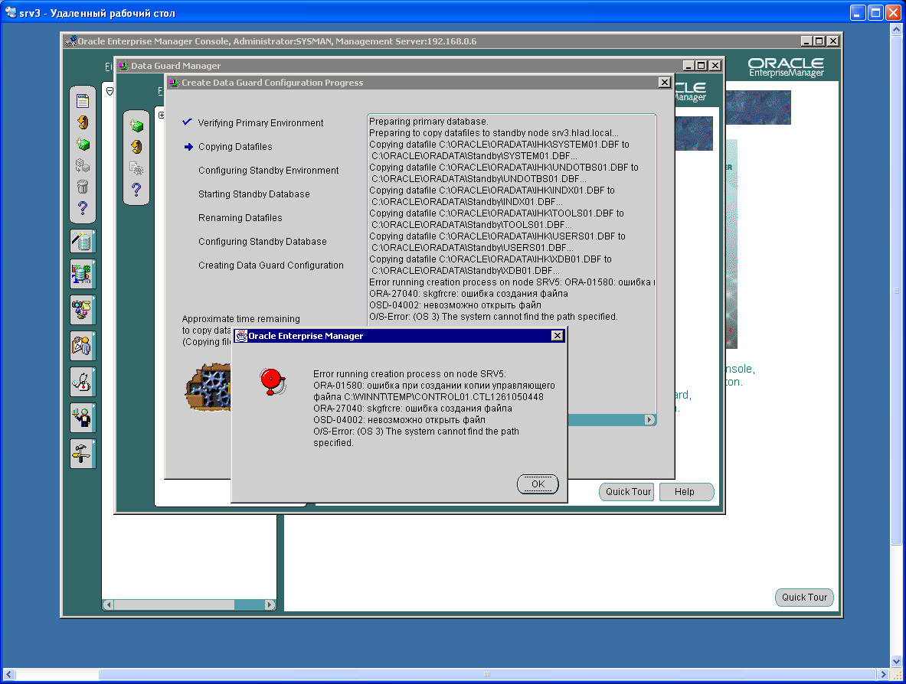Click the trash can Remove icon in console
The height and width of the screenshot is (684, 906).
click(x=83, y=187)
